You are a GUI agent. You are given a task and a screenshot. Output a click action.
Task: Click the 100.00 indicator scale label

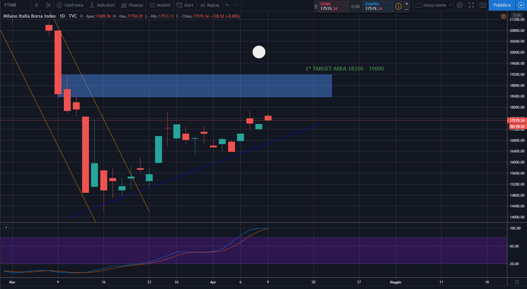coord(515,228)
